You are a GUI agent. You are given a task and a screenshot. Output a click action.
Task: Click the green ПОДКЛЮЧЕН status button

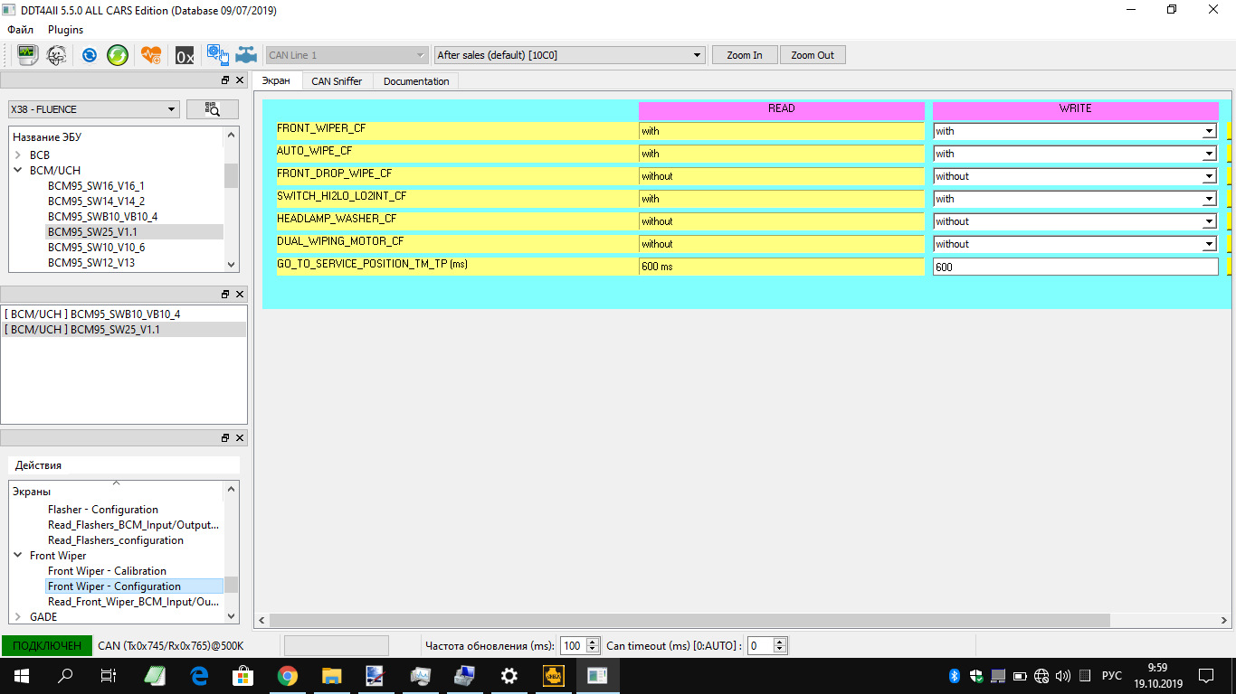tap(47, 645)
